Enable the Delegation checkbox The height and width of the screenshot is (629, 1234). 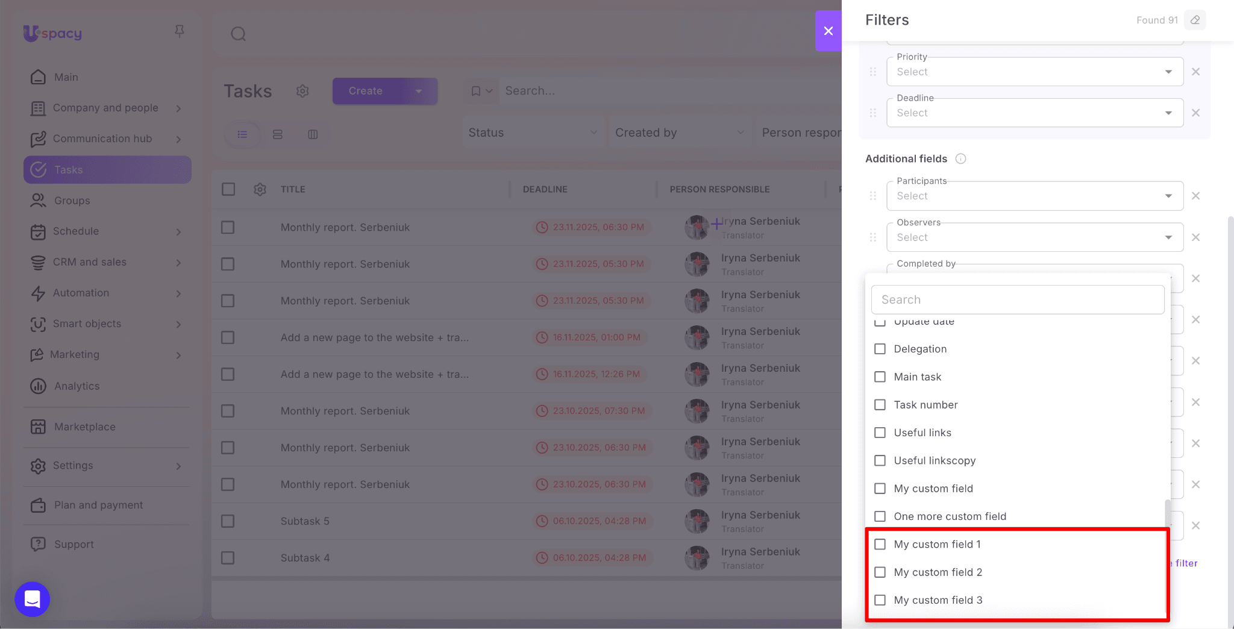pyautogui.click(x=880, y=349)
